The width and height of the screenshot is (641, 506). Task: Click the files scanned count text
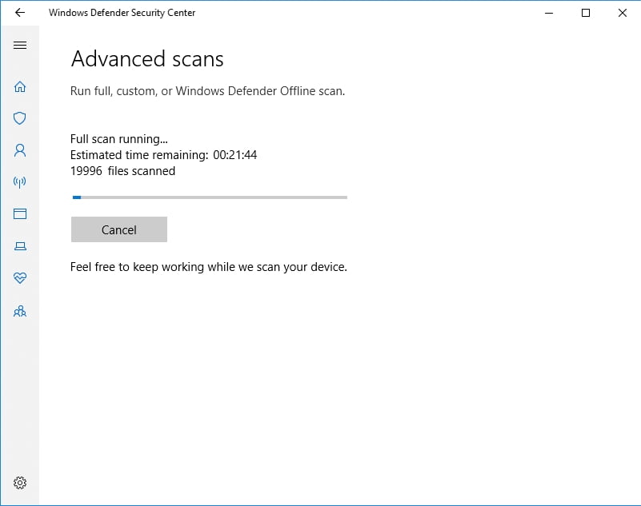tap(122, 171)
